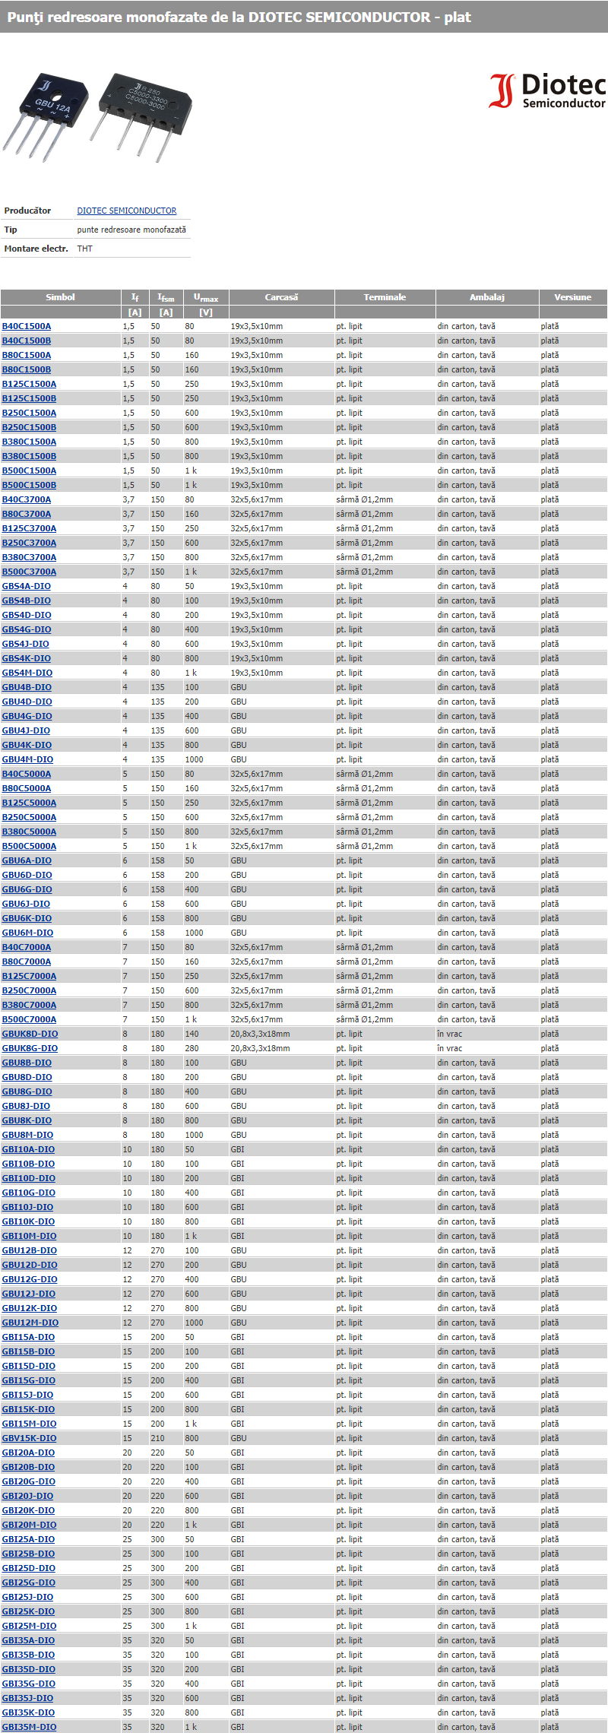Click the Simbol column header
This screenshot has height=1733, width=608.
[60, 297]
